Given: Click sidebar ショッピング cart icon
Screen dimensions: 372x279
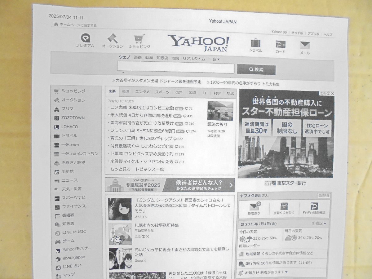Looking at the screenshot, I should coord(56,91).
